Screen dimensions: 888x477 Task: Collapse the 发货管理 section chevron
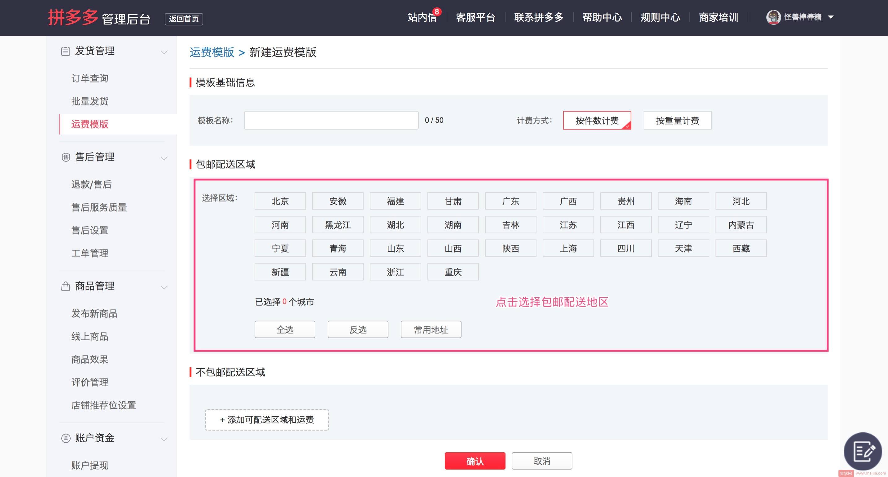pyautogui.click(x=164, y=52)
